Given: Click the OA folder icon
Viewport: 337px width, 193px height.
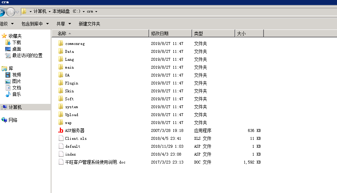Looking at the screenshot, I should [x=61, y=75].
